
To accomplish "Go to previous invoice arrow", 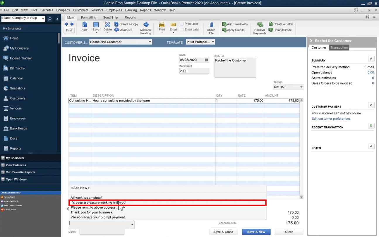I will point(66,24).
